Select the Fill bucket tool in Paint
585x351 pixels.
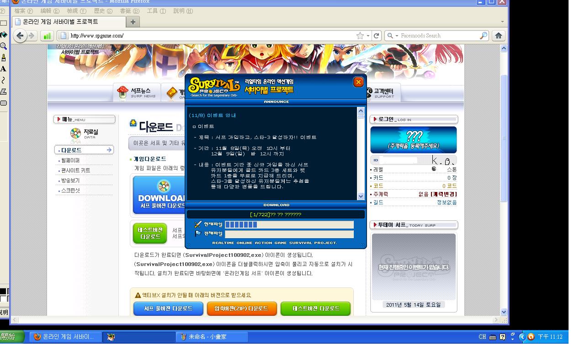pyautogui.click(x=3, y=35)
